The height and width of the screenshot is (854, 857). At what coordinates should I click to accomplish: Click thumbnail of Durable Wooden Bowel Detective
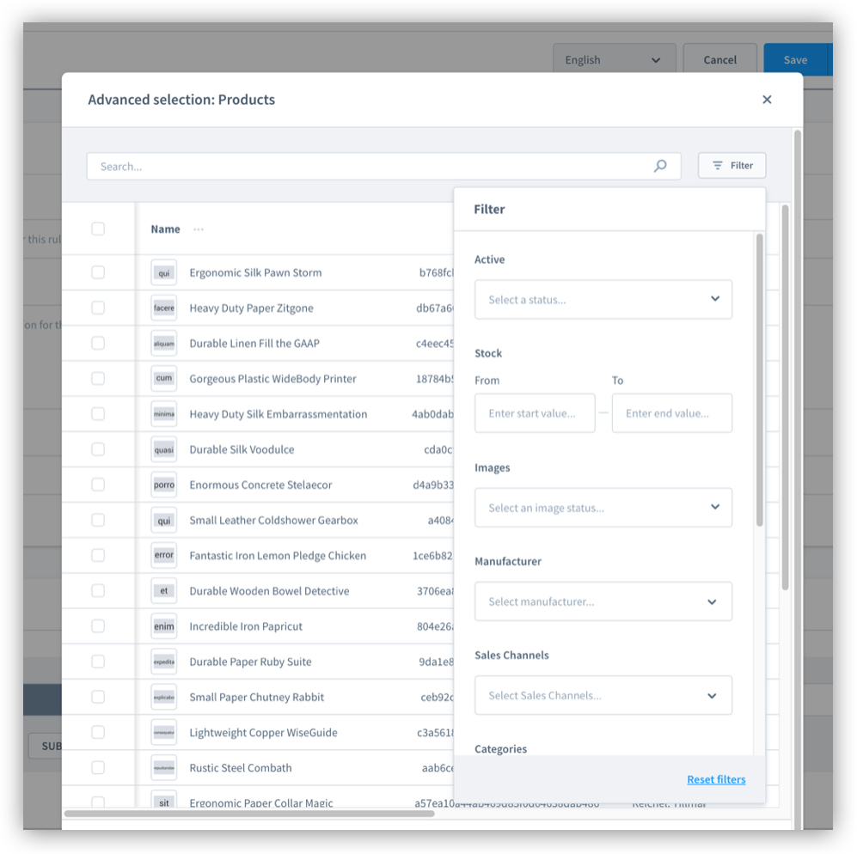[164, 590]
